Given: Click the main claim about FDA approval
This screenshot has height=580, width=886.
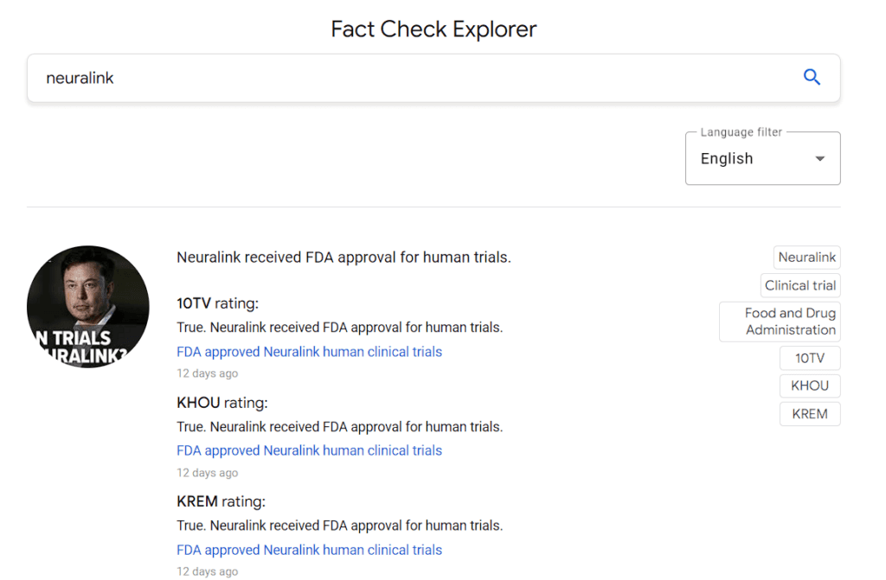Looking at the screenshot, I should [343, 257].
